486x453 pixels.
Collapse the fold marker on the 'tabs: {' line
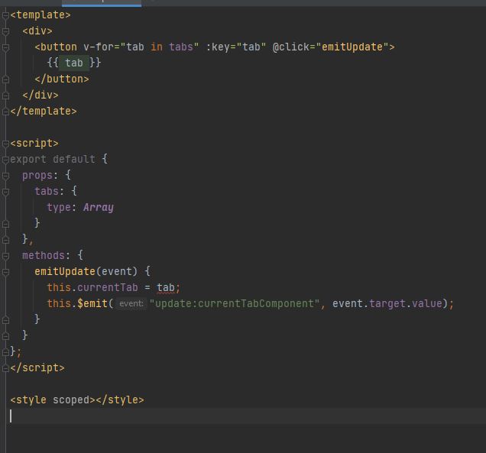(5, 192)
